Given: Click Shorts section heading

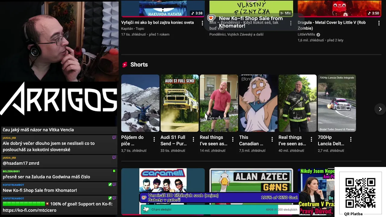Looking at the screenshot, I should click(139, 64).
